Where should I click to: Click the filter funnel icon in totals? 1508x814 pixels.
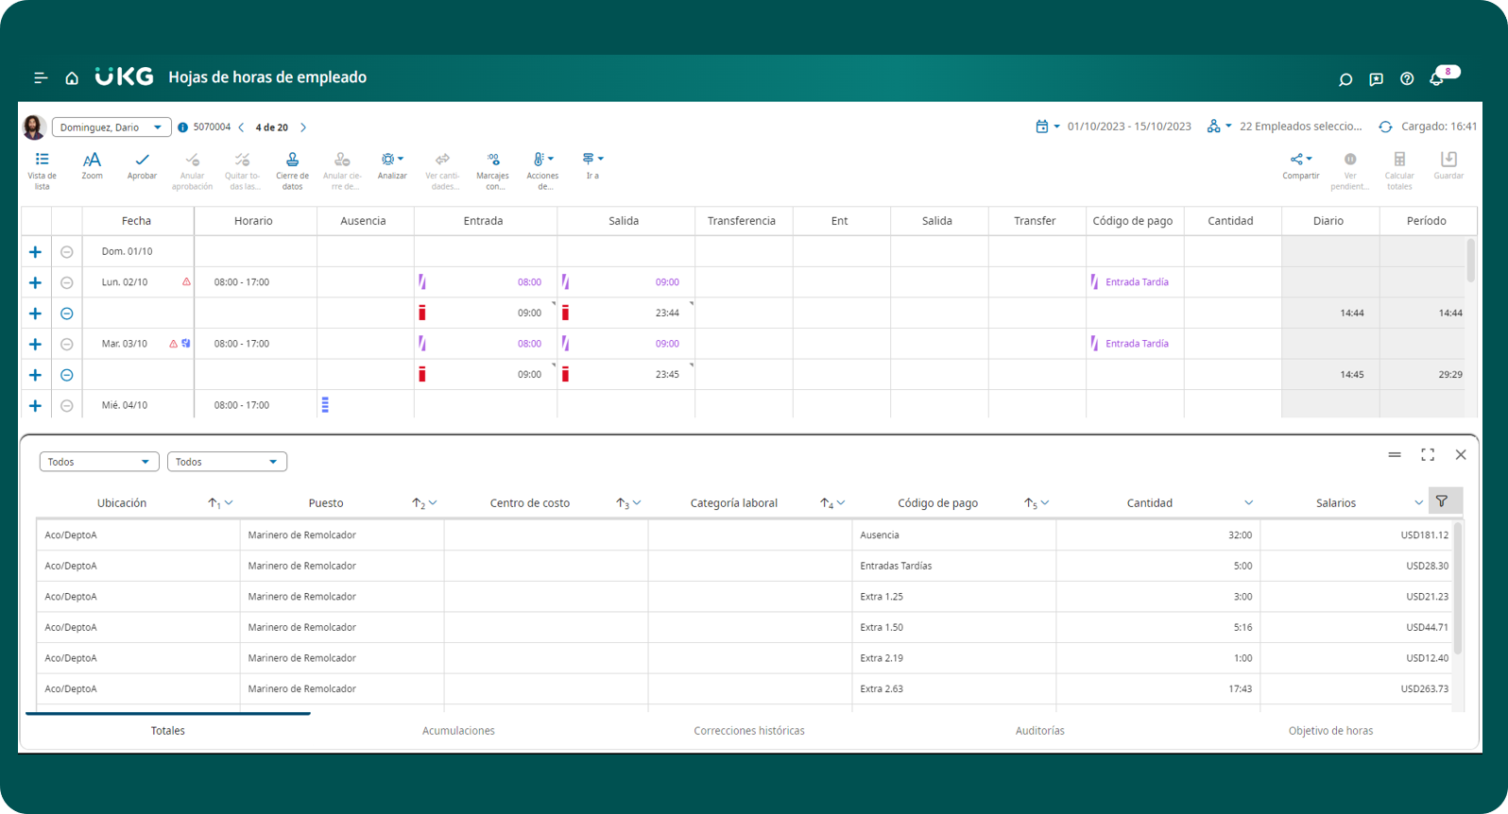tap(1442, 501)
